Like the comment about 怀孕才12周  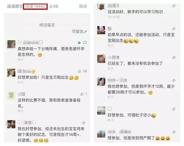pos(174,80)
